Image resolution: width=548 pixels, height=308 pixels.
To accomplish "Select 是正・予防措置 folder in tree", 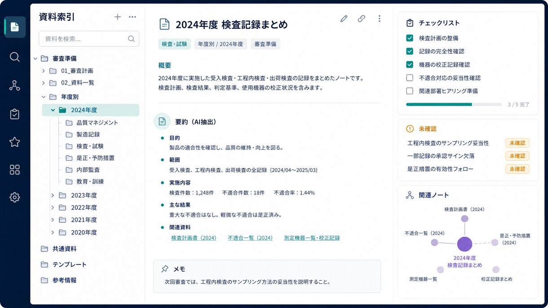I will click(x=90, y=158).
